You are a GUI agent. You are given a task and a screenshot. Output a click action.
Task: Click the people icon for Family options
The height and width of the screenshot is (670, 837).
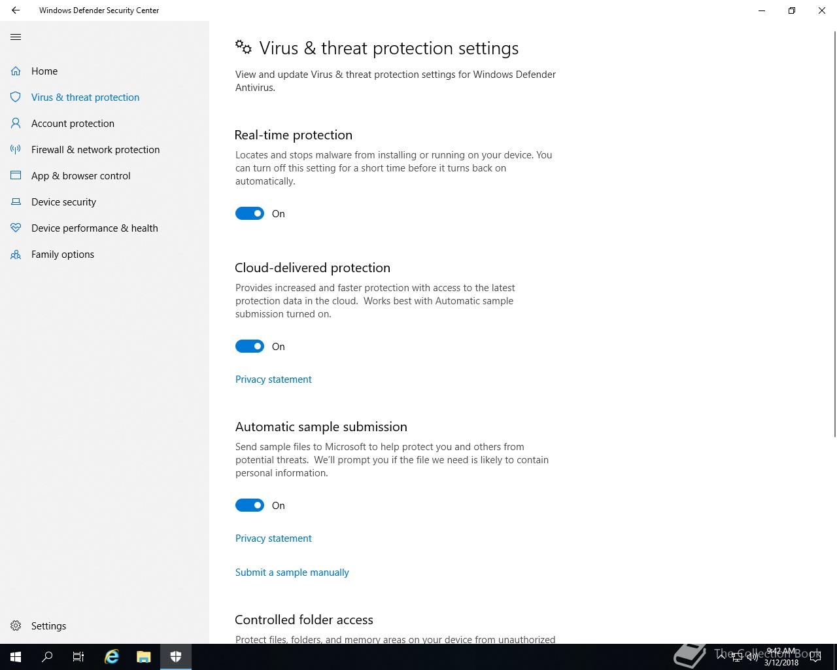pyautogui.click(x=16, y=254)
